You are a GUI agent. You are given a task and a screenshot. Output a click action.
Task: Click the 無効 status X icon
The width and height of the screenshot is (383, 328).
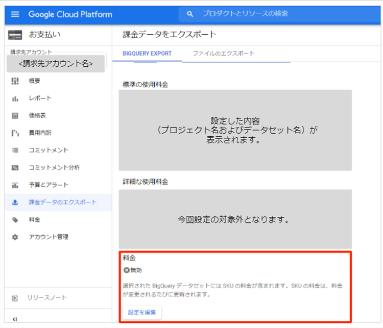(126, 270)
